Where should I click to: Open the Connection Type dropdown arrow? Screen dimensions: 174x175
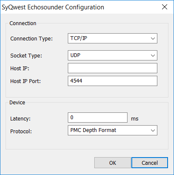[x=153, y=38]
